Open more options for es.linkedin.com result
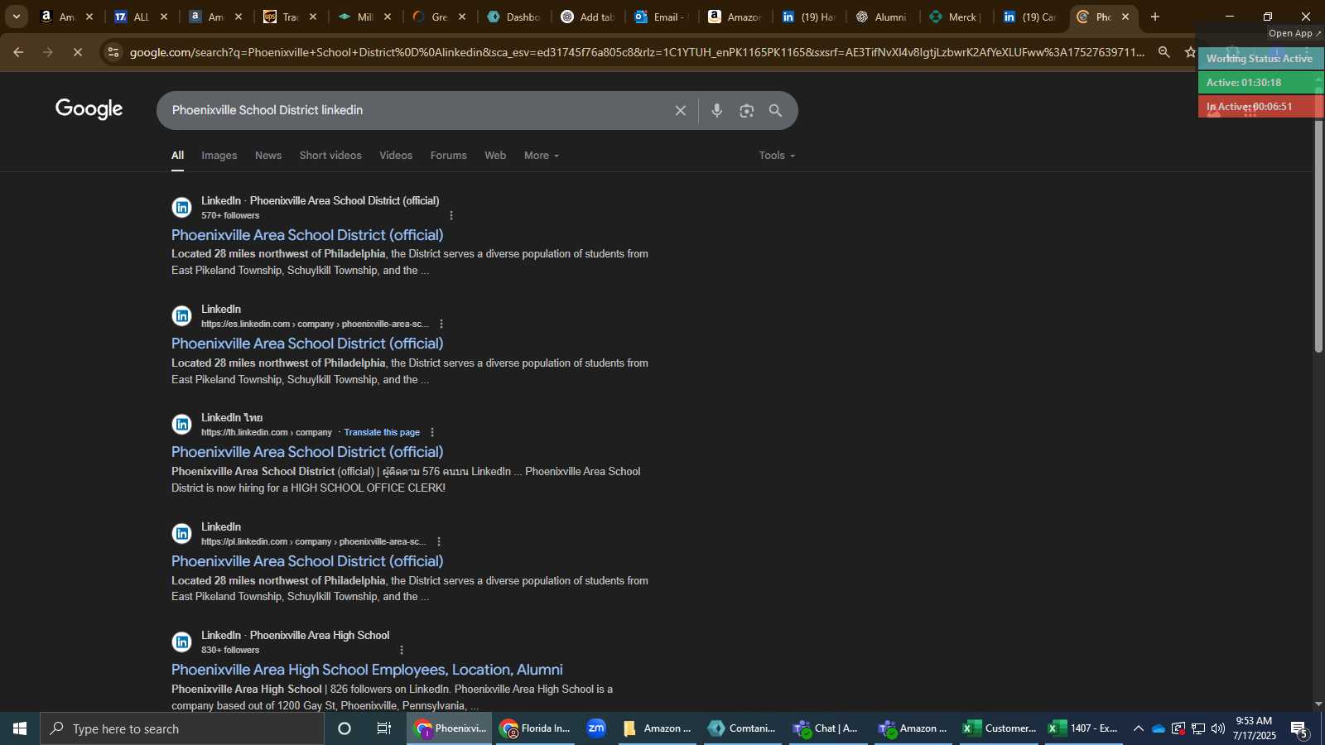The width and height of the screenshot is (1325, 745). (x=441, y=324)
